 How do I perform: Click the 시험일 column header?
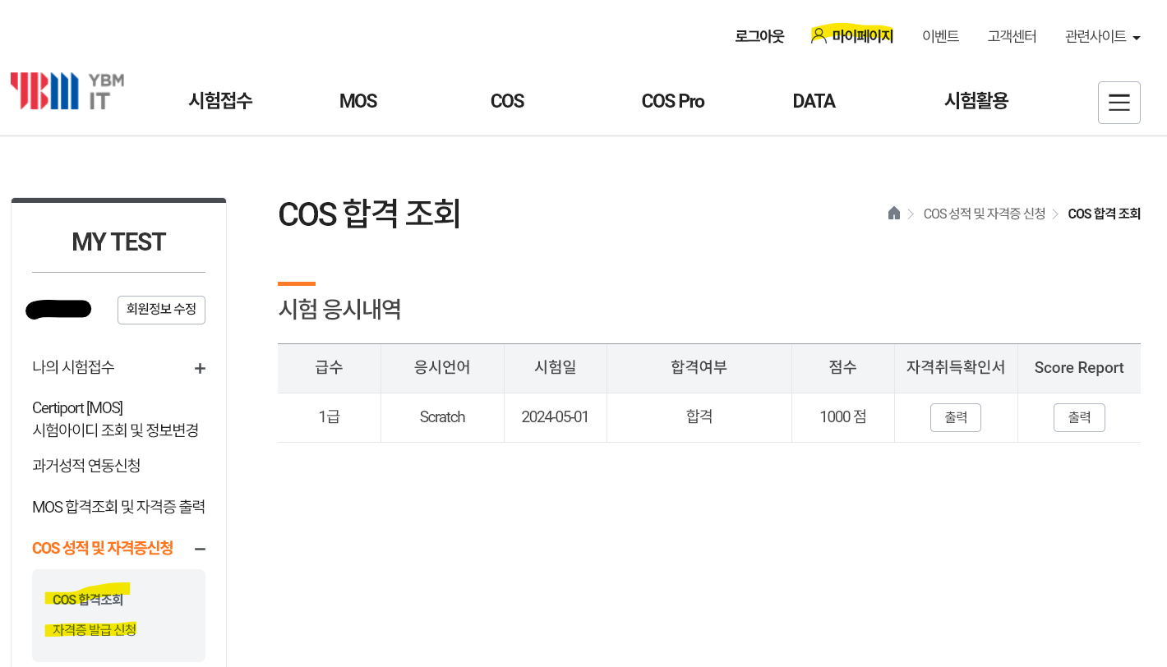coord(556,368)
